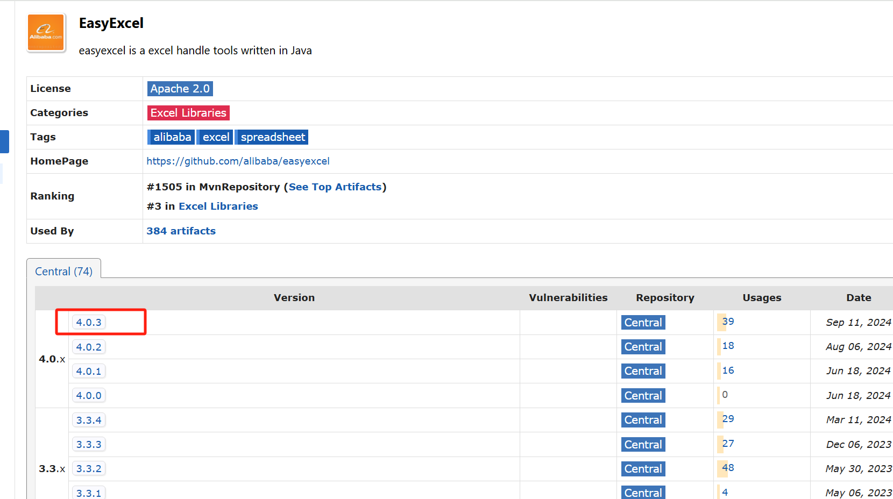
Task: Select the spreadsheet tag
Action: coord(272,137)
